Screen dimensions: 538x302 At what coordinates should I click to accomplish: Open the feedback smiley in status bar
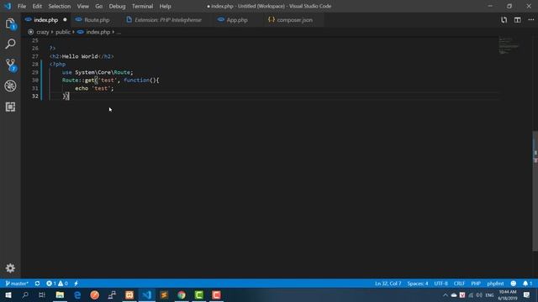pyautogui.click(x=514, y=284)
